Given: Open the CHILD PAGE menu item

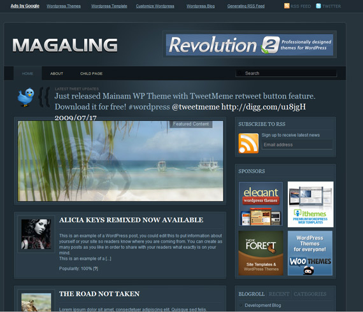Looking at the screenshot, I should pyautogui.click(x=91, y=73).
